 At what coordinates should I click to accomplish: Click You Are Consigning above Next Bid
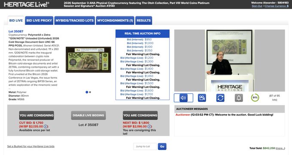click(140, 115)
